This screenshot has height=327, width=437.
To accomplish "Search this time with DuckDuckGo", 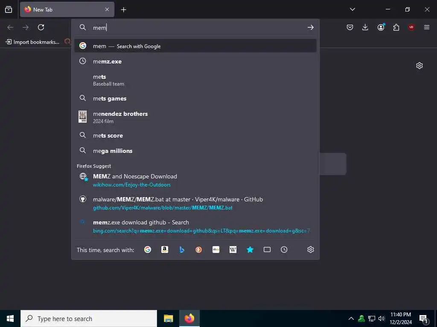I will click(199, 250).
